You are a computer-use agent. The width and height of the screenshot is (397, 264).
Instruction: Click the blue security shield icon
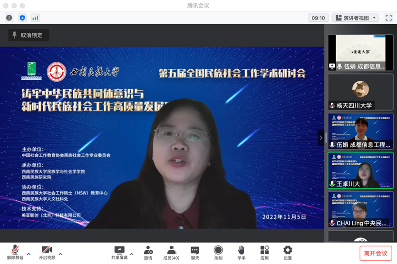(x=22, y=18)
